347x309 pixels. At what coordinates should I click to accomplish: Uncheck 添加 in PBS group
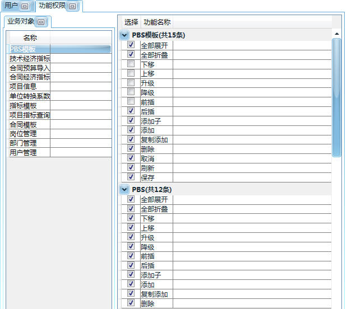click(131, 284)
